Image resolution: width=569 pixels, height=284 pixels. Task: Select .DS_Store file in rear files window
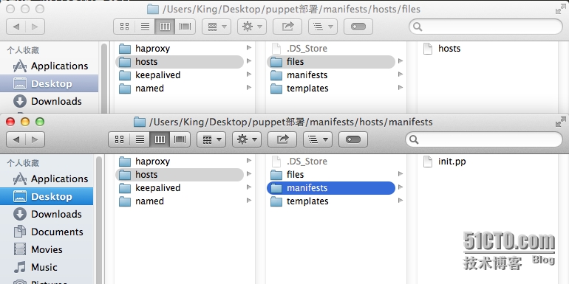click(x=331, y=49)
